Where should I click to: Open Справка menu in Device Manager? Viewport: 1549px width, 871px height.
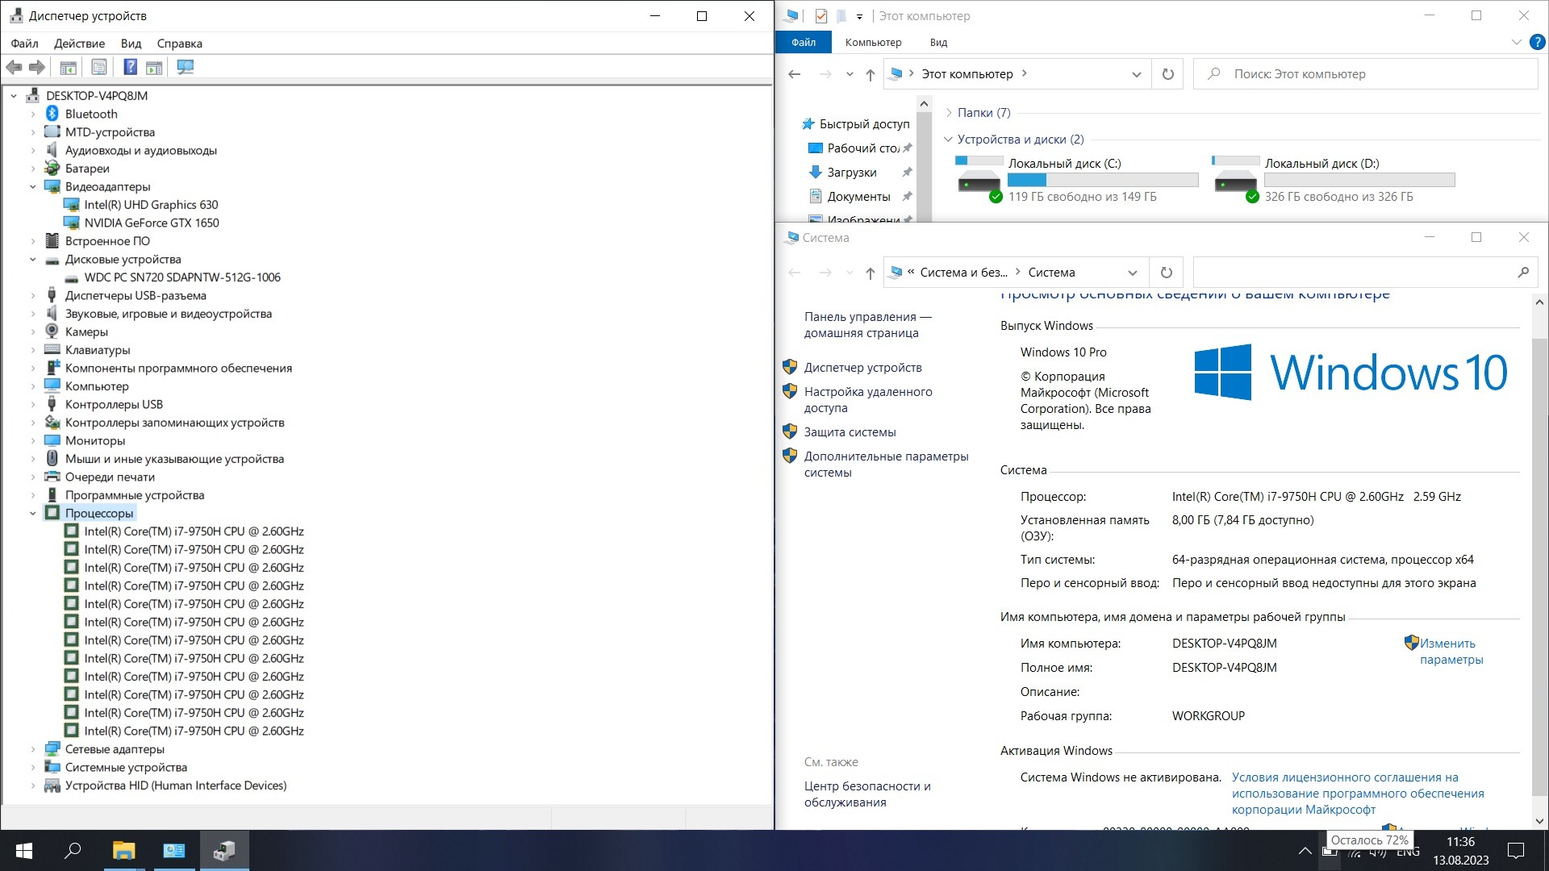pyautogui.click(x=179, y=44)
